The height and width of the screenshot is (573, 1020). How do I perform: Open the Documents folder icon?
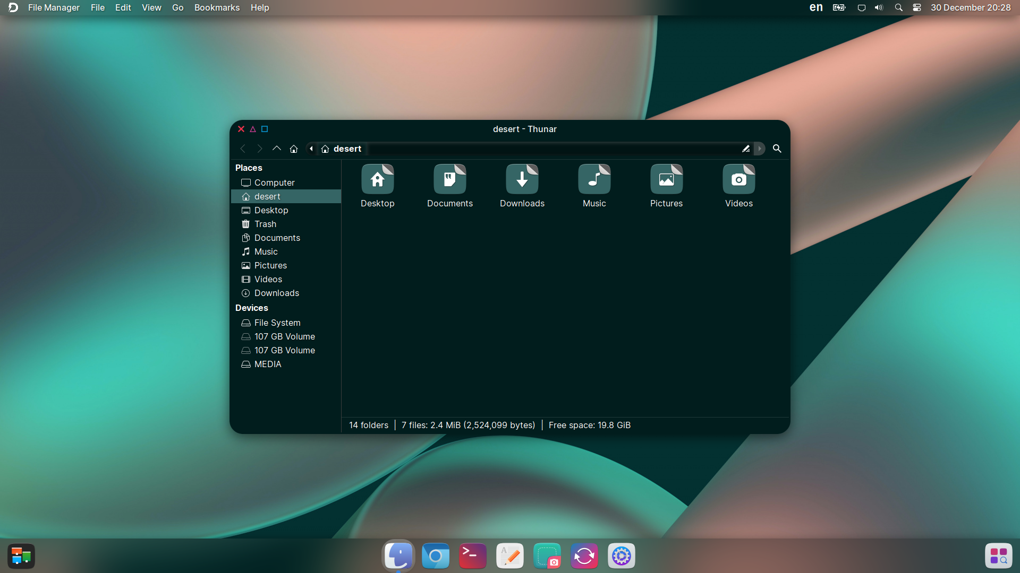[450, 186]
